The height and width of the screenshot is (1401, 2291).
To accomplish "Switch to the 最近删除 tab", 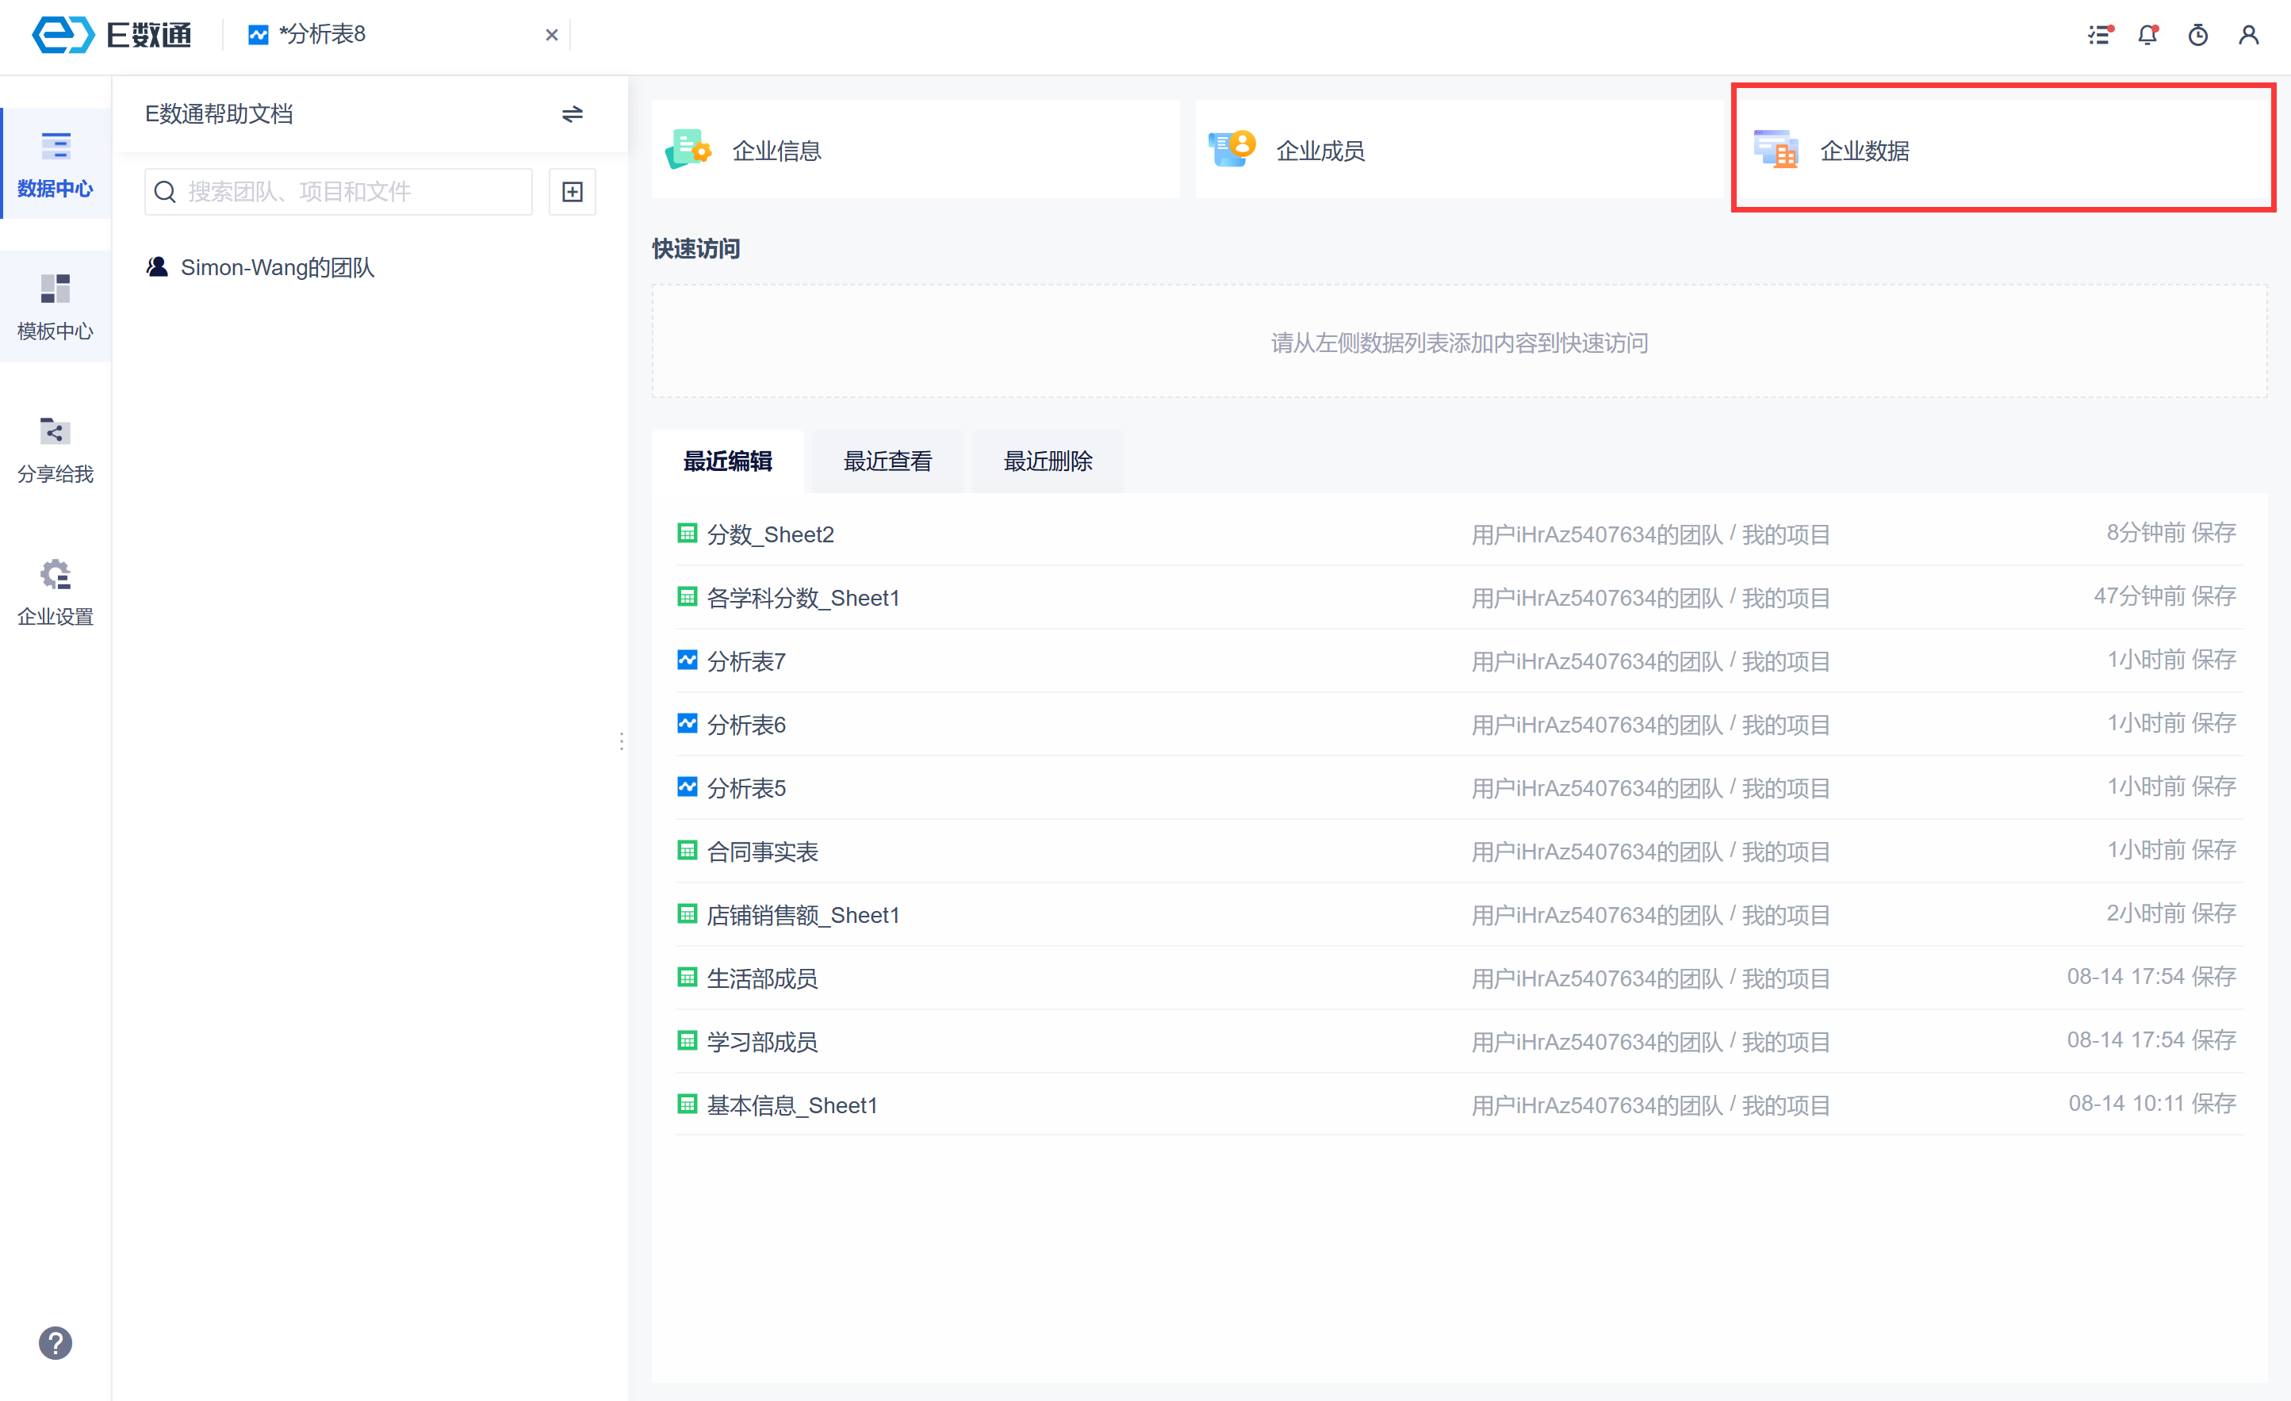I will coord(1047,461).
